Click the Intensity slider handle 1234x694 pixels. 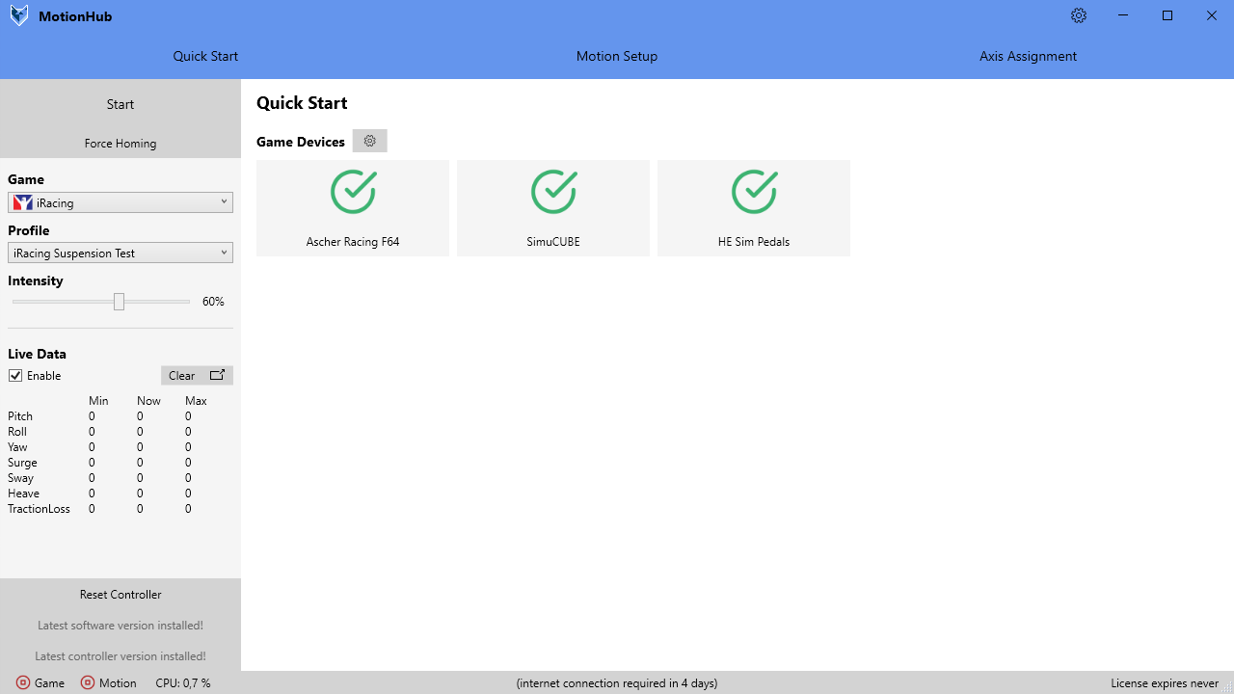pyautogui.click(x=119, y=302)
